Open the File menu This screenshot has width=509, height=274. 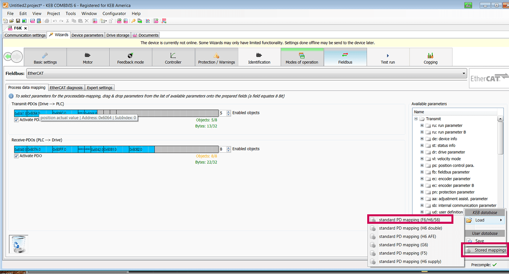pos(10,13)
